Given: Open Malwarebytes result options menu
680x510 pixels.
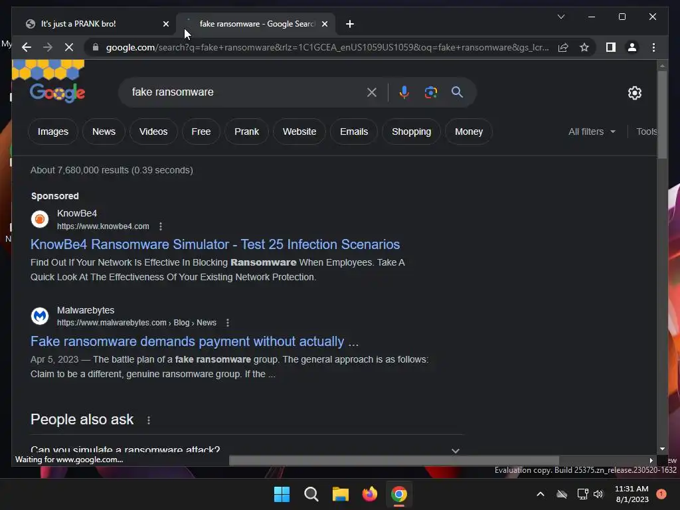Looking at the screenshot, I should click(x=227, y=323).
